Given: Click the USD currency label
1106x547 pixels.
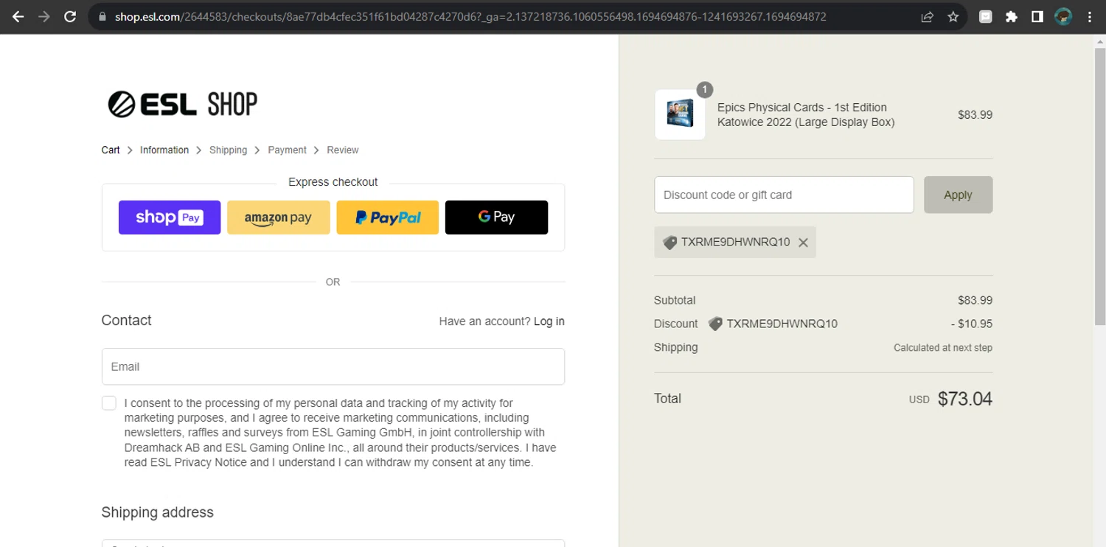Looking at the screenshot, I should [x=919, y=400].
